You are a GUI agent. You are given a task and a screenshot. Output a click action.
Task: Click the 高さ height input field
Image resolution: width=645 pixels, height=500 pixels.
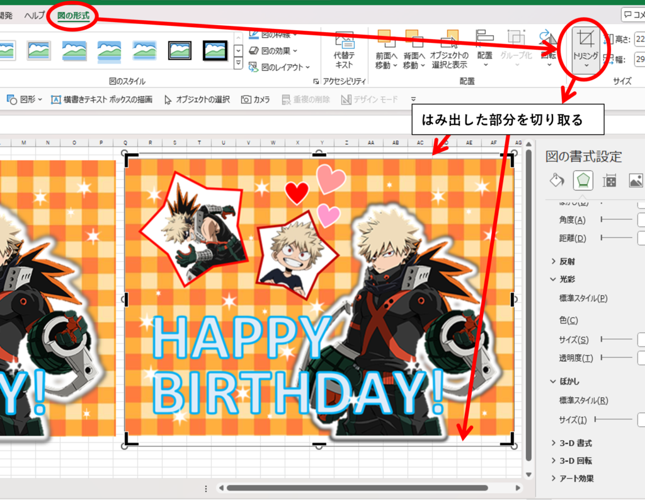click(640, 39)
